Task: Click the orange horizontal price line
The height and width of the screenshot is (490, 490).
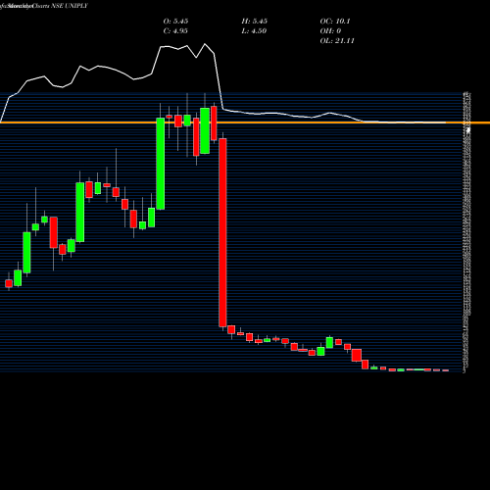Action: 245,122
